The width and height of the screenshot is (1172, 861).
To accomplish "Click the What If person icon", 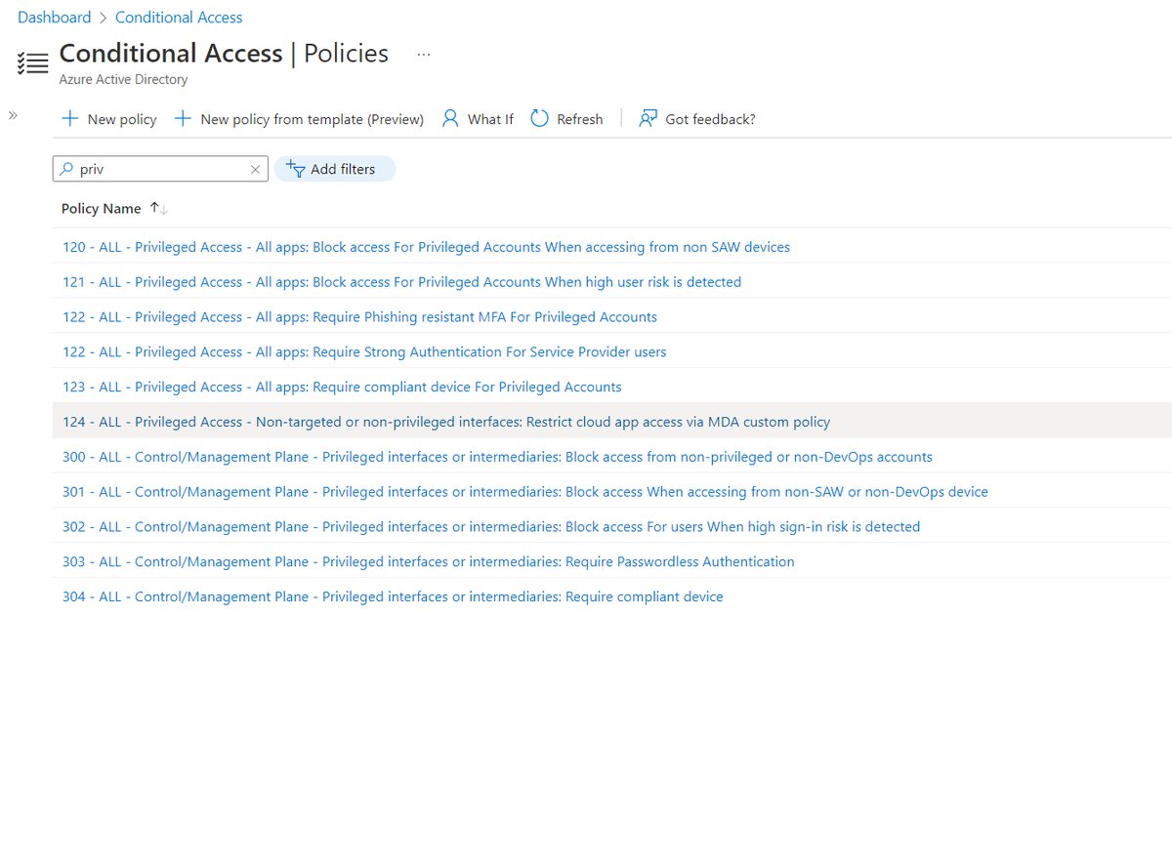I will 450,119.
